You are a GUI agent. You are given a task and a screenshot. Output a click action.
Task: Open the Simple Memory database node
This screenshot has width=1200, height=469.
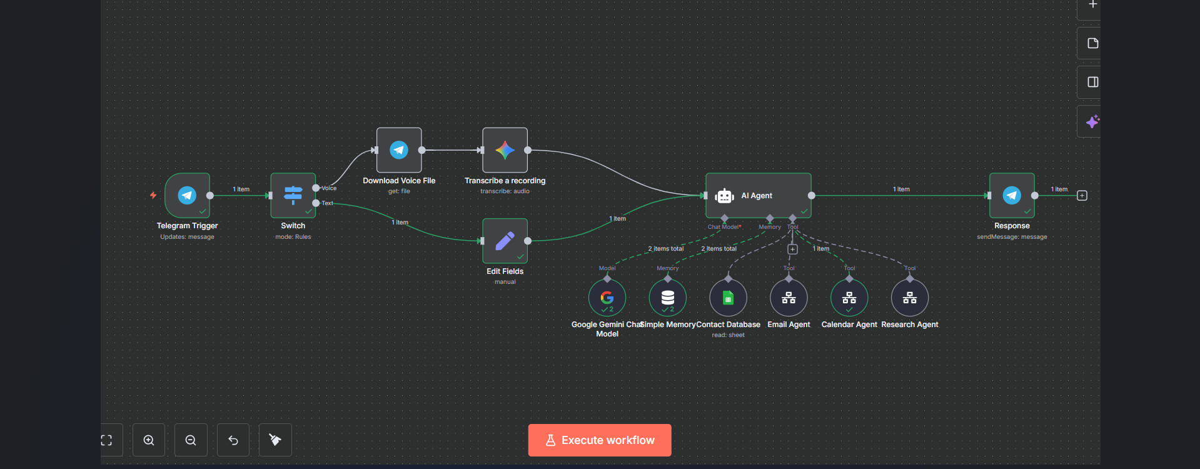tap(667, 298)
